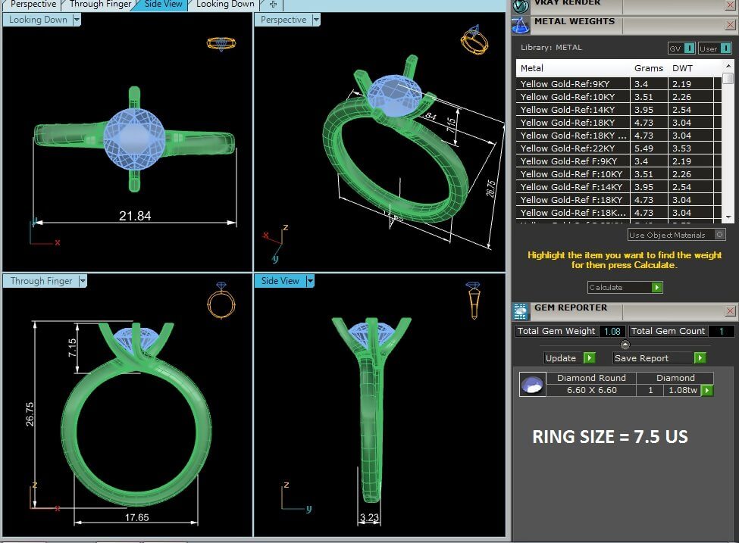Switch to the Looking Down tab
This screenshot has height=543, width=739.
pyautogui.click(x=225, y=5)
